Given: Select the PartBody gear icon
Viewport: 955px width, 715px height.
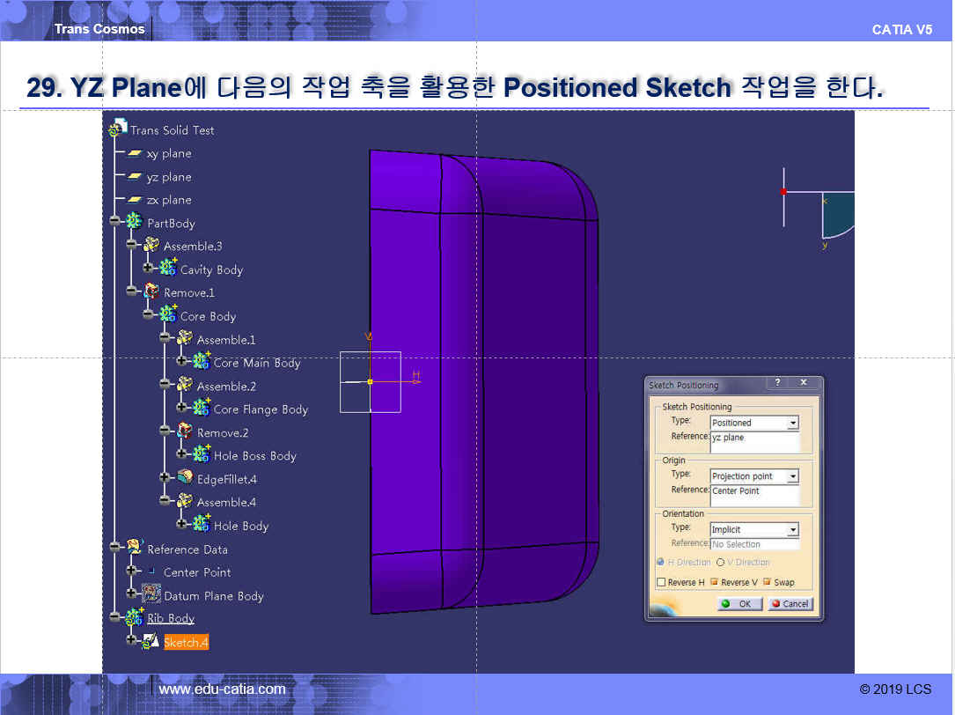Looking at the screenshot, I should 135,223.
